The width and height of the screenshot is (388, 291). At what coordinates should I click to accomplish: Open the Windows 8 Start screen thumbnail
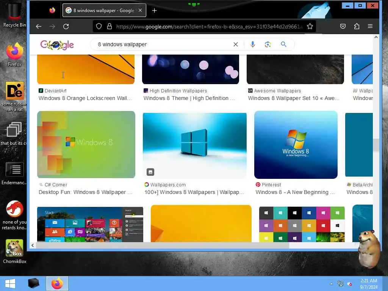(90, 224)
